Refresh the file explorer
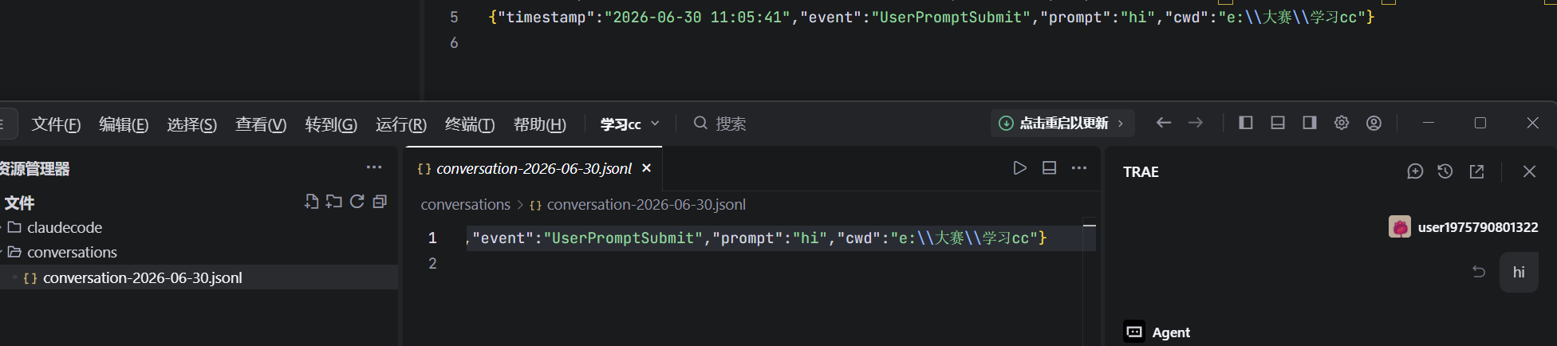This screenshot has height=346, width=1557. [x=357, y=202]
